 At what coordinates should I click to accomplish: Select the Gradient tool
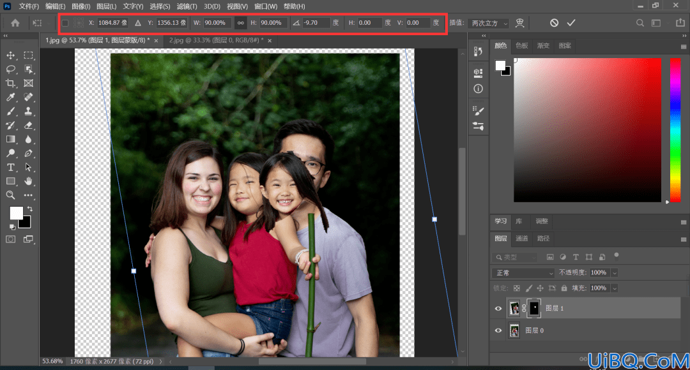coord(11,139)
